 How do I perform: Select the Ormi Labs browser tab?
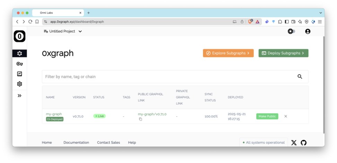(58, 13)
